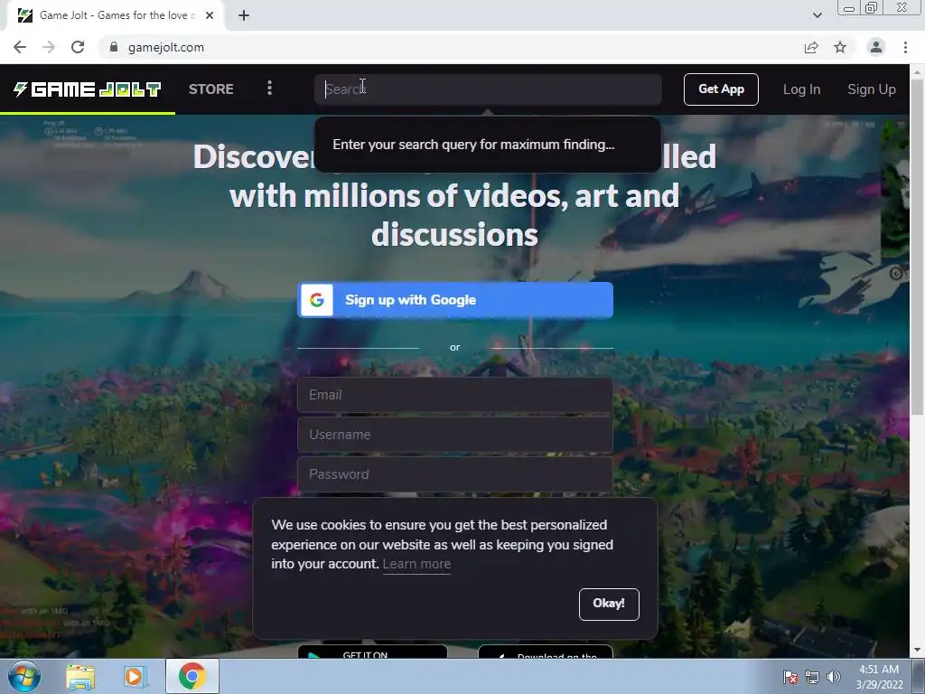Close the Game Jolt browser tab
Image resolution: width=925 pixels, height=694 pixels.
(210, 15)
